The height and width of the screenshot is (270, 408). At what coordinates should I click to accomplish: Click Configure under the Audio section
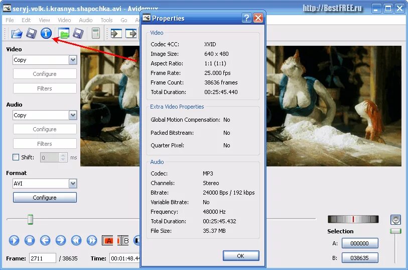pos(45,129)
